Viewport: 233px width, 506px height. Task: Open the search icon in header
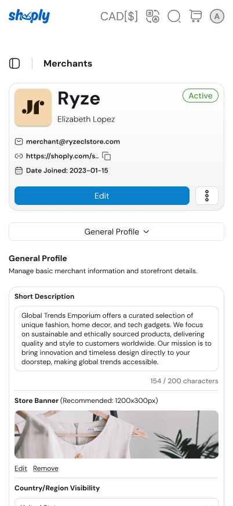[174, 16]
